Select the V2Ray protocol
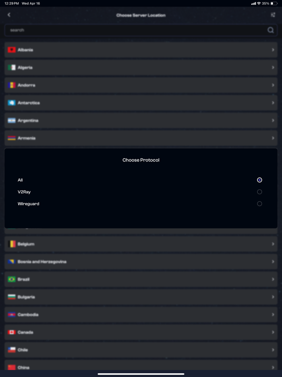 tap(259, 192)
